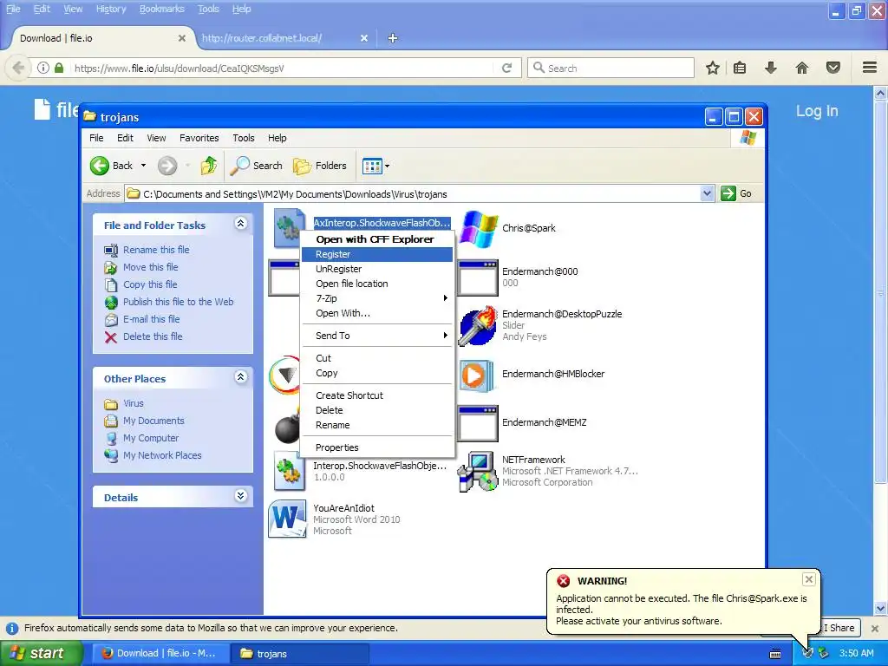
Task: Open Properties from the context menu
Action: 376,447
